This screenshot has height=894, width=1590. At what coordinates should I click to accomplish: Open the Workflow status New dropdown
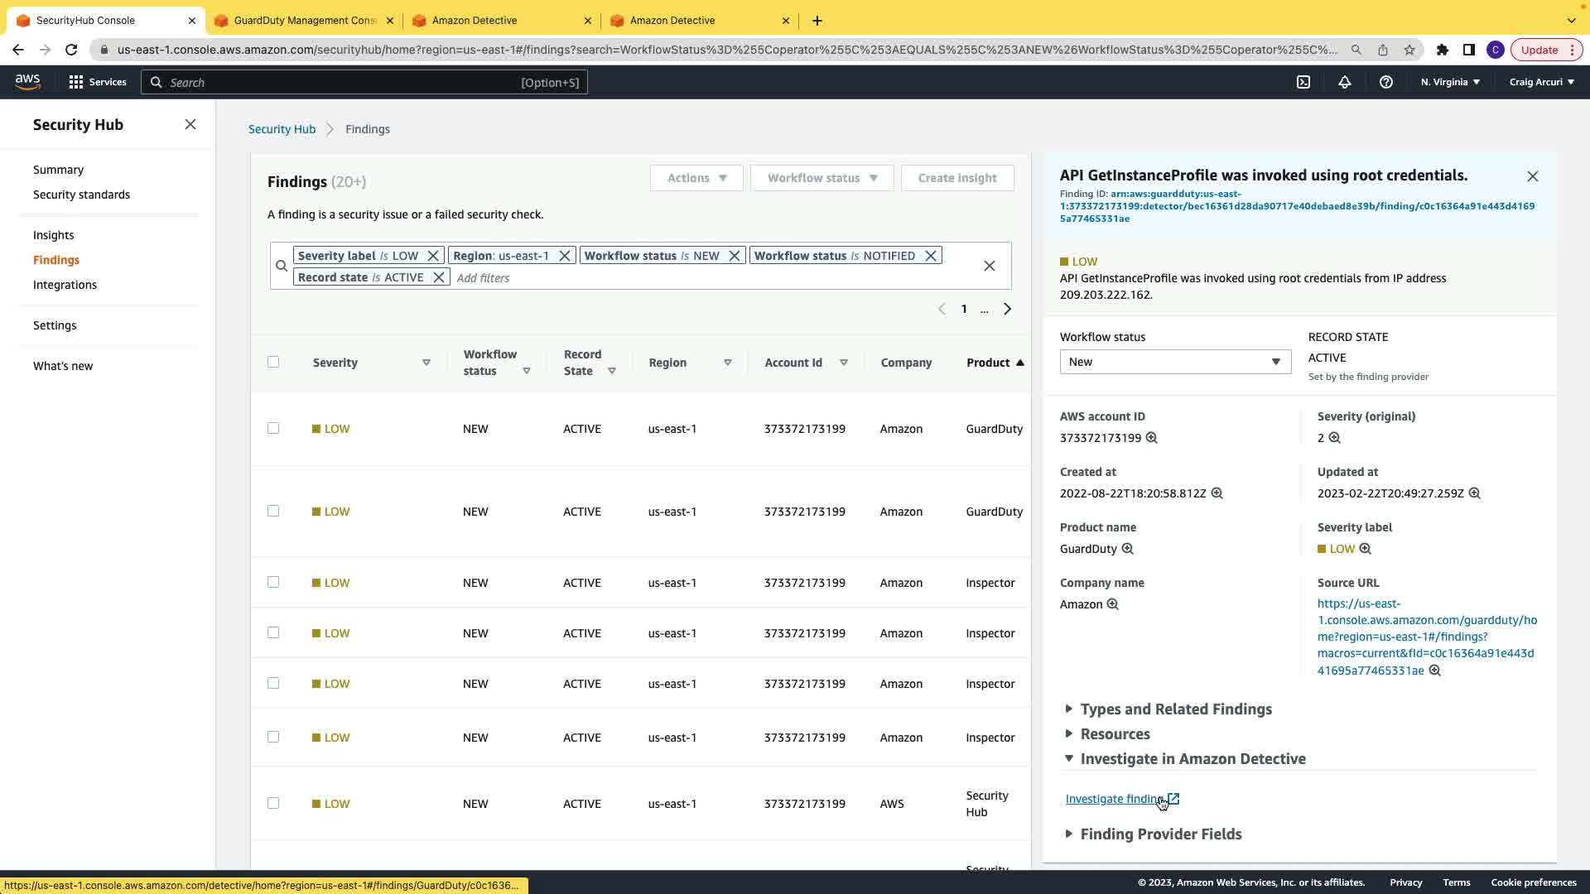pos(1175,362)
